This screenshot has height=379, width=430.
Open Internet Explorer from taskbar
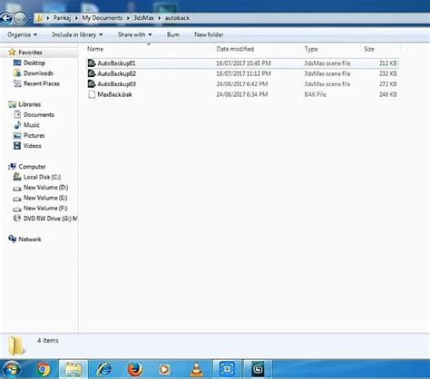[x=104, y=369]
